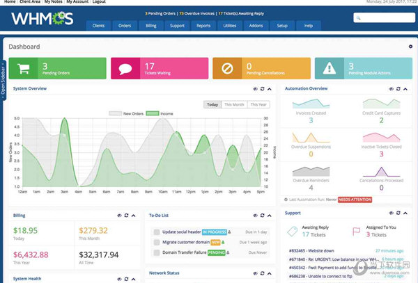Click the speech bubble Tickets Waiting icon

tap(127, 68)
